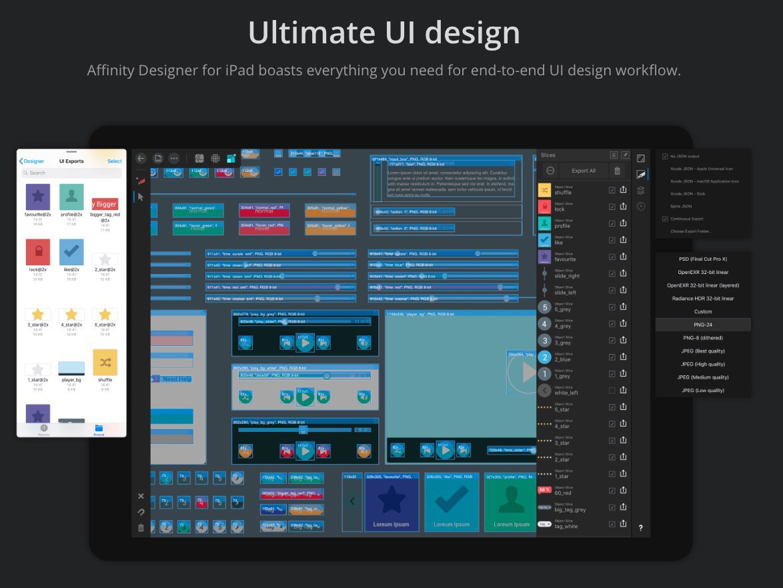Screen dimensions: 783x588
Task: Click the time_purple_sml slider knob
Action: [315, 253]
